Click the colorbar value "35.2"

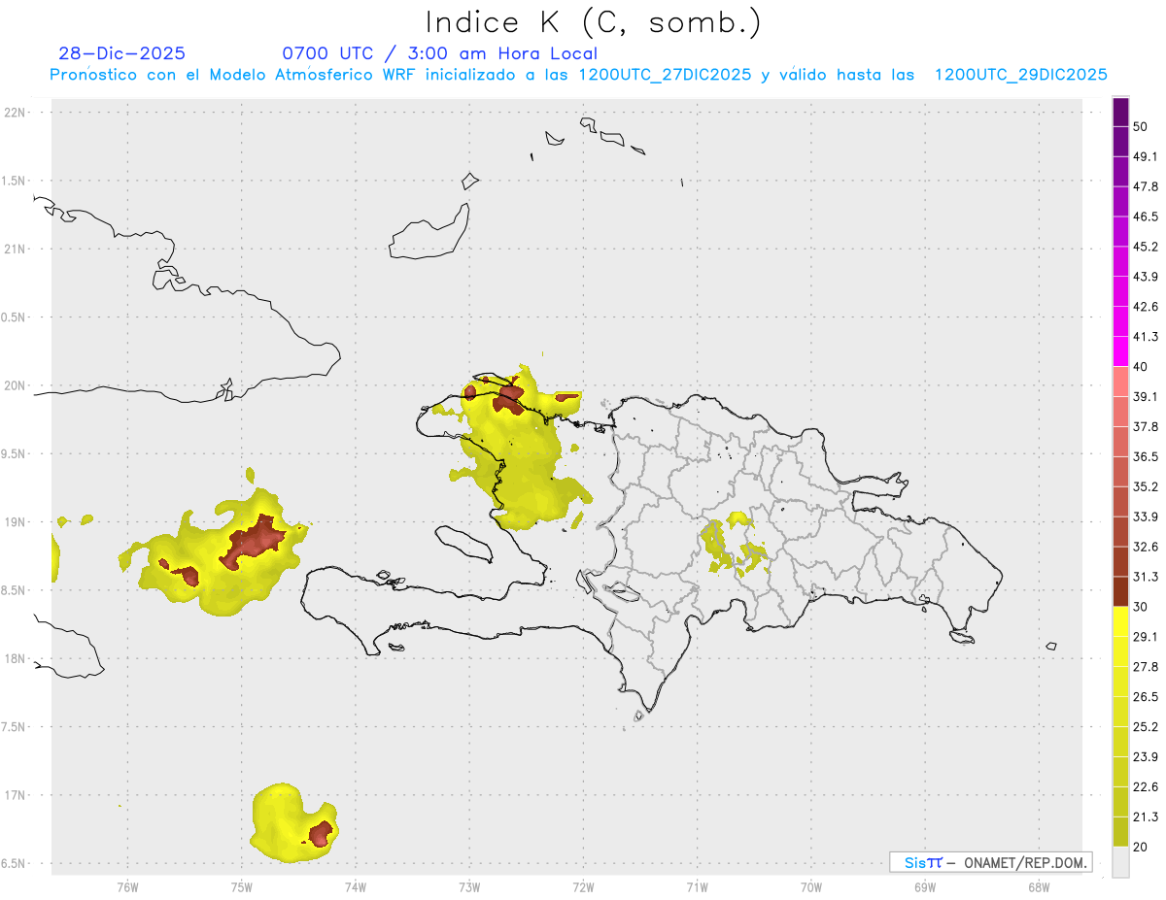[1146, 486]
